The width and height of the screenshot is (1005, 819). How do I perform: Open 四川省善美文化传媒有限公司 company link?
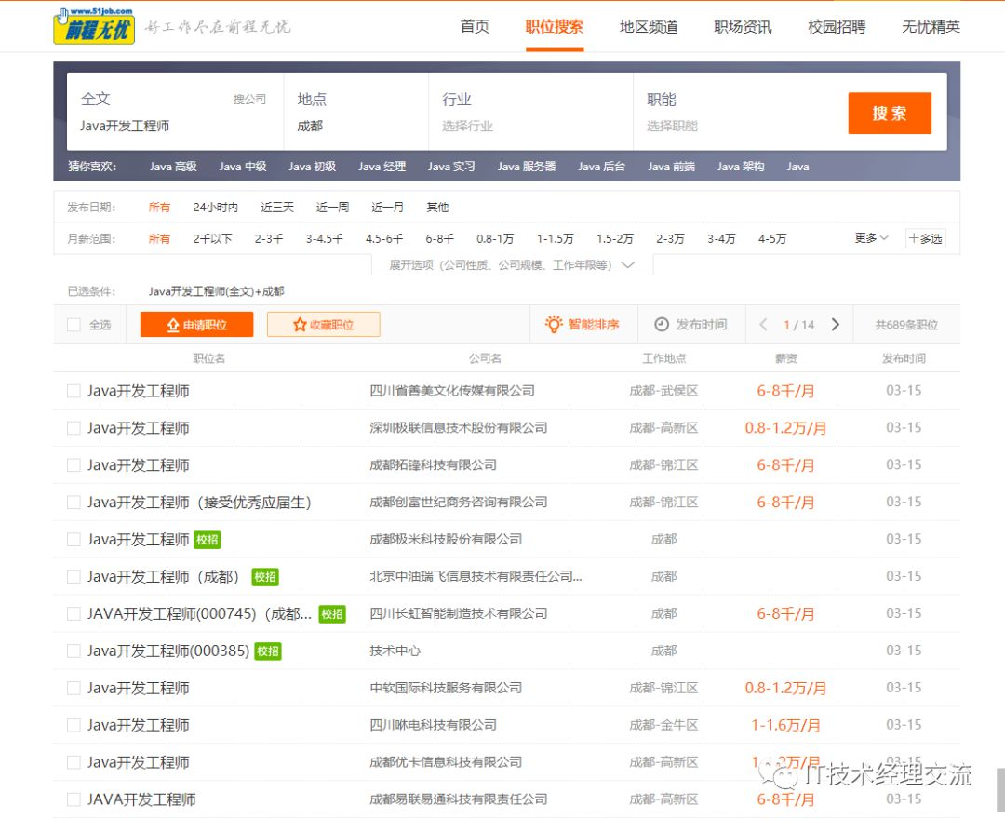point(452,391)
